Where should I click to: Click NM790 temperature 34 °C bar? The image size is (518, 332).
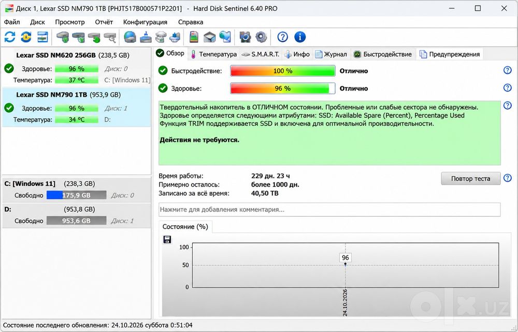[77, 119]
